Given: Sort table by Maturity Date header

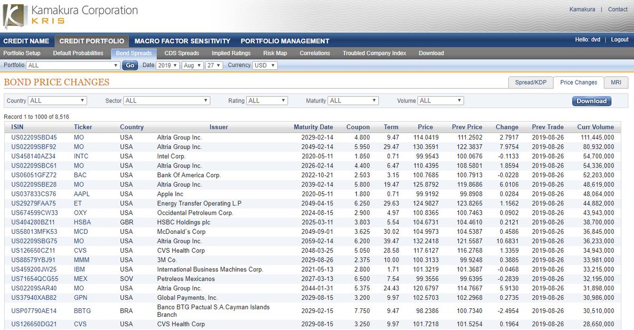Looking at the screenshot, I should 313,127.
